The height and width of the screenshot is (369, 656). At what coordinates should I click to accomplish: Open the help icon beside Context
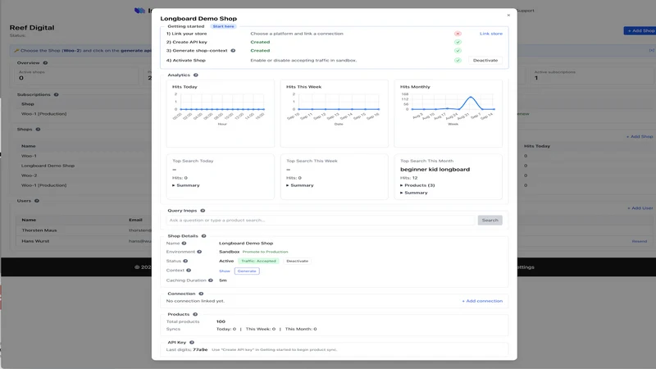click(x=189, y=271)
